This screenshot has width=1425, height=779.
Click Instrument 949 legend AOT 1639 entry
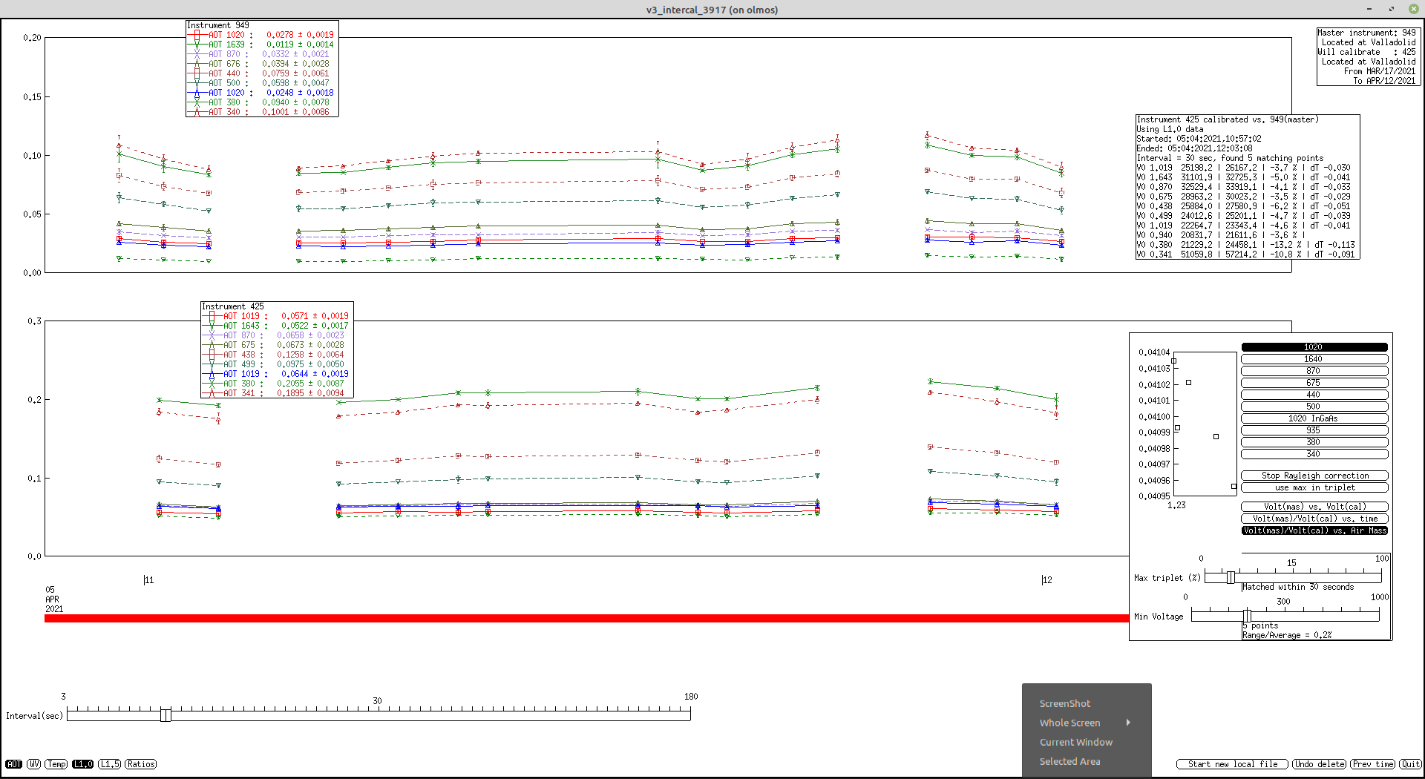[262, 45]
